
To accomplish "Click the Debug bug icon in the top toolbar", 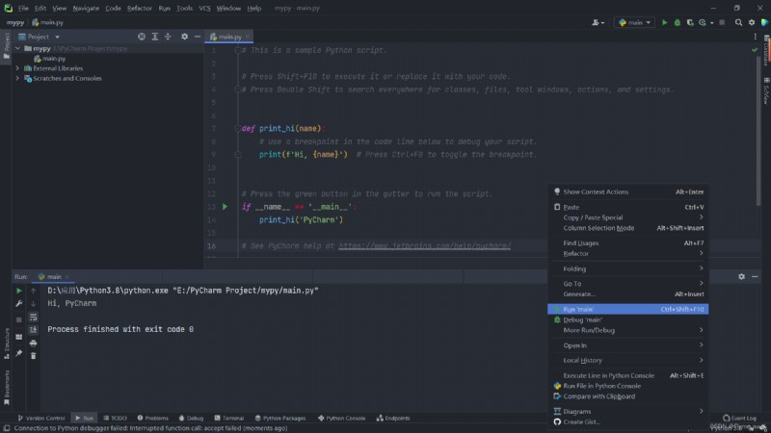I will [678, 22].
